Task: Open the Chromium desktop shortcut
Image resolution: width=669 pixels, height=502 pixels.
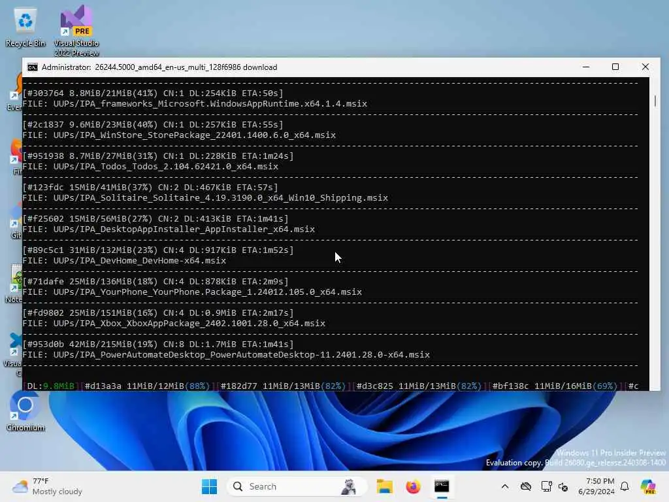Action: pyautogui.click(x=25, y=411)
